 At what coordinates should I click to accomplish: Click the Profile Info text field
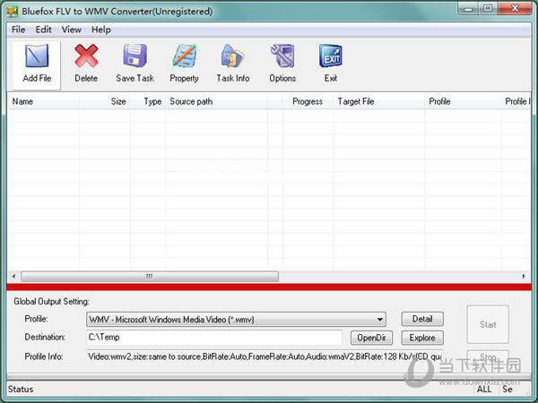(265, 356)
